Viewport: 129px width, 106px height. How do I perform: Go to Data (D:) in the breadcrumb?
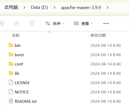pos(40,7)
